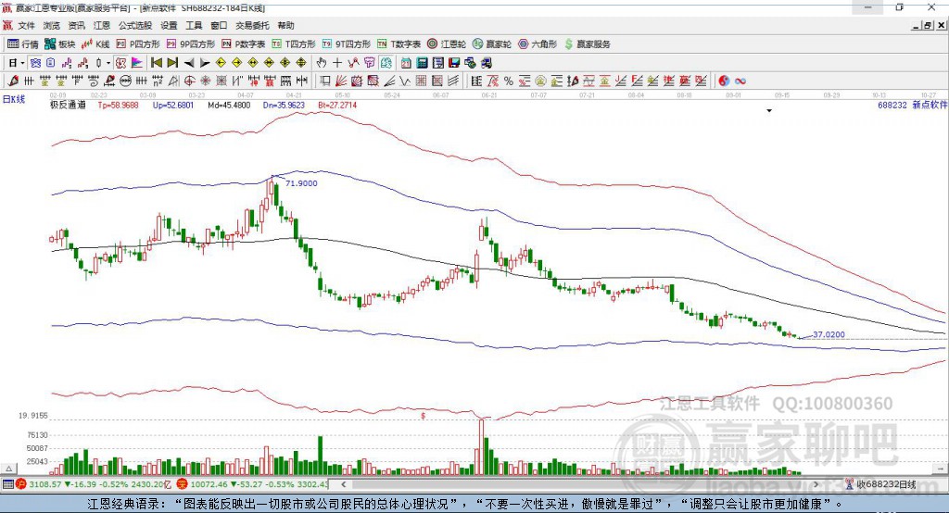This screenshot has height=513, width=949.
Task: Toggle the highlighted globe chart button
Action: [x=35, y=63]
